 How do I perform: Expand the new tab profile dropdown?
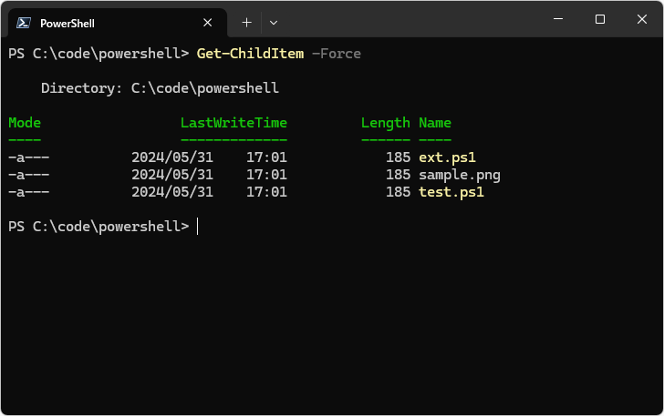[274, 22]
